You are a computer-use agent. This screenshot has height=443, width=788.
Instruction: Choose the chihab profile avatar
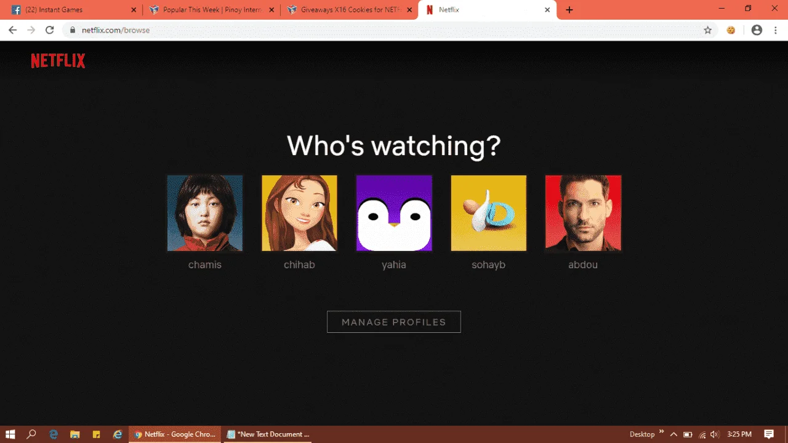click(299, 214)
